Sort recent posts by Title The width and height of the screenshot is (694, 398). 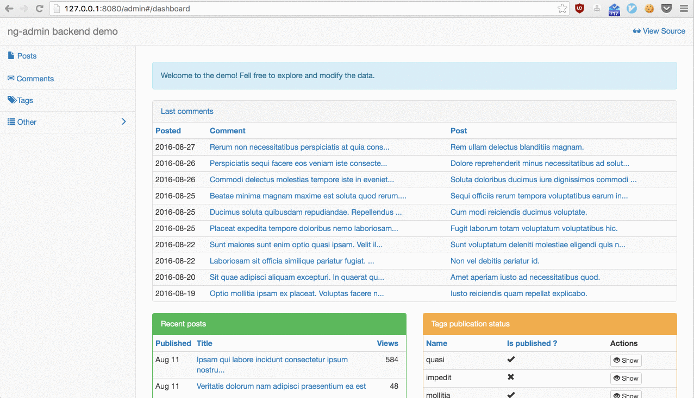204,343
